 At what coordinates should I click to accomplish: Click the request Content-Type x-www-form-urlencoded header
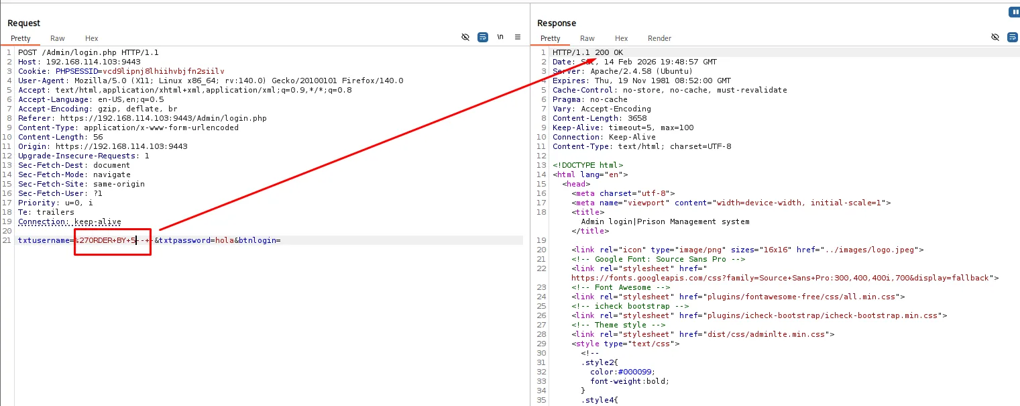coord(128,128)
